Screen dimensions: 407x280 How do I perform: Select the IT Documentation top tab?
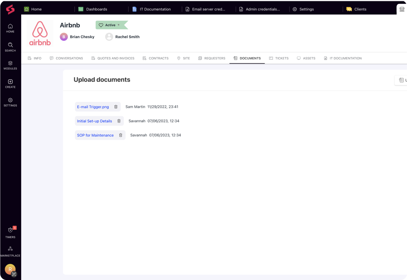(152, 9)
